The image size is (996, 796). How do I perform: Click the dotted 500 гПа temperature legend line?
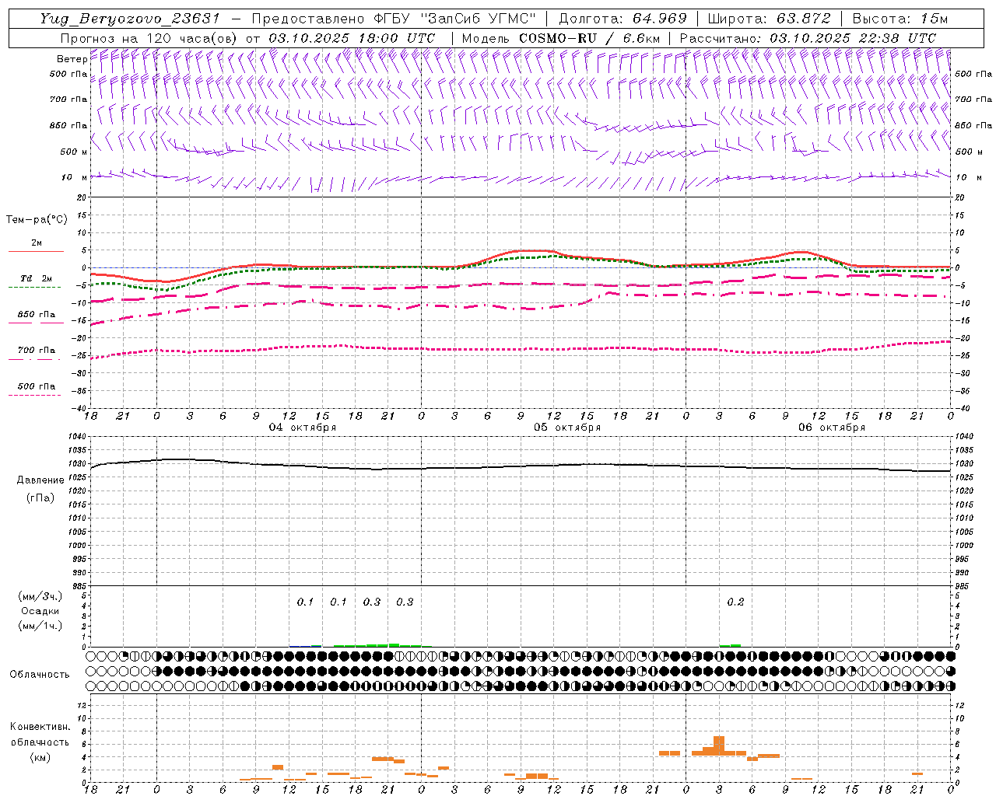pos(36,396)
